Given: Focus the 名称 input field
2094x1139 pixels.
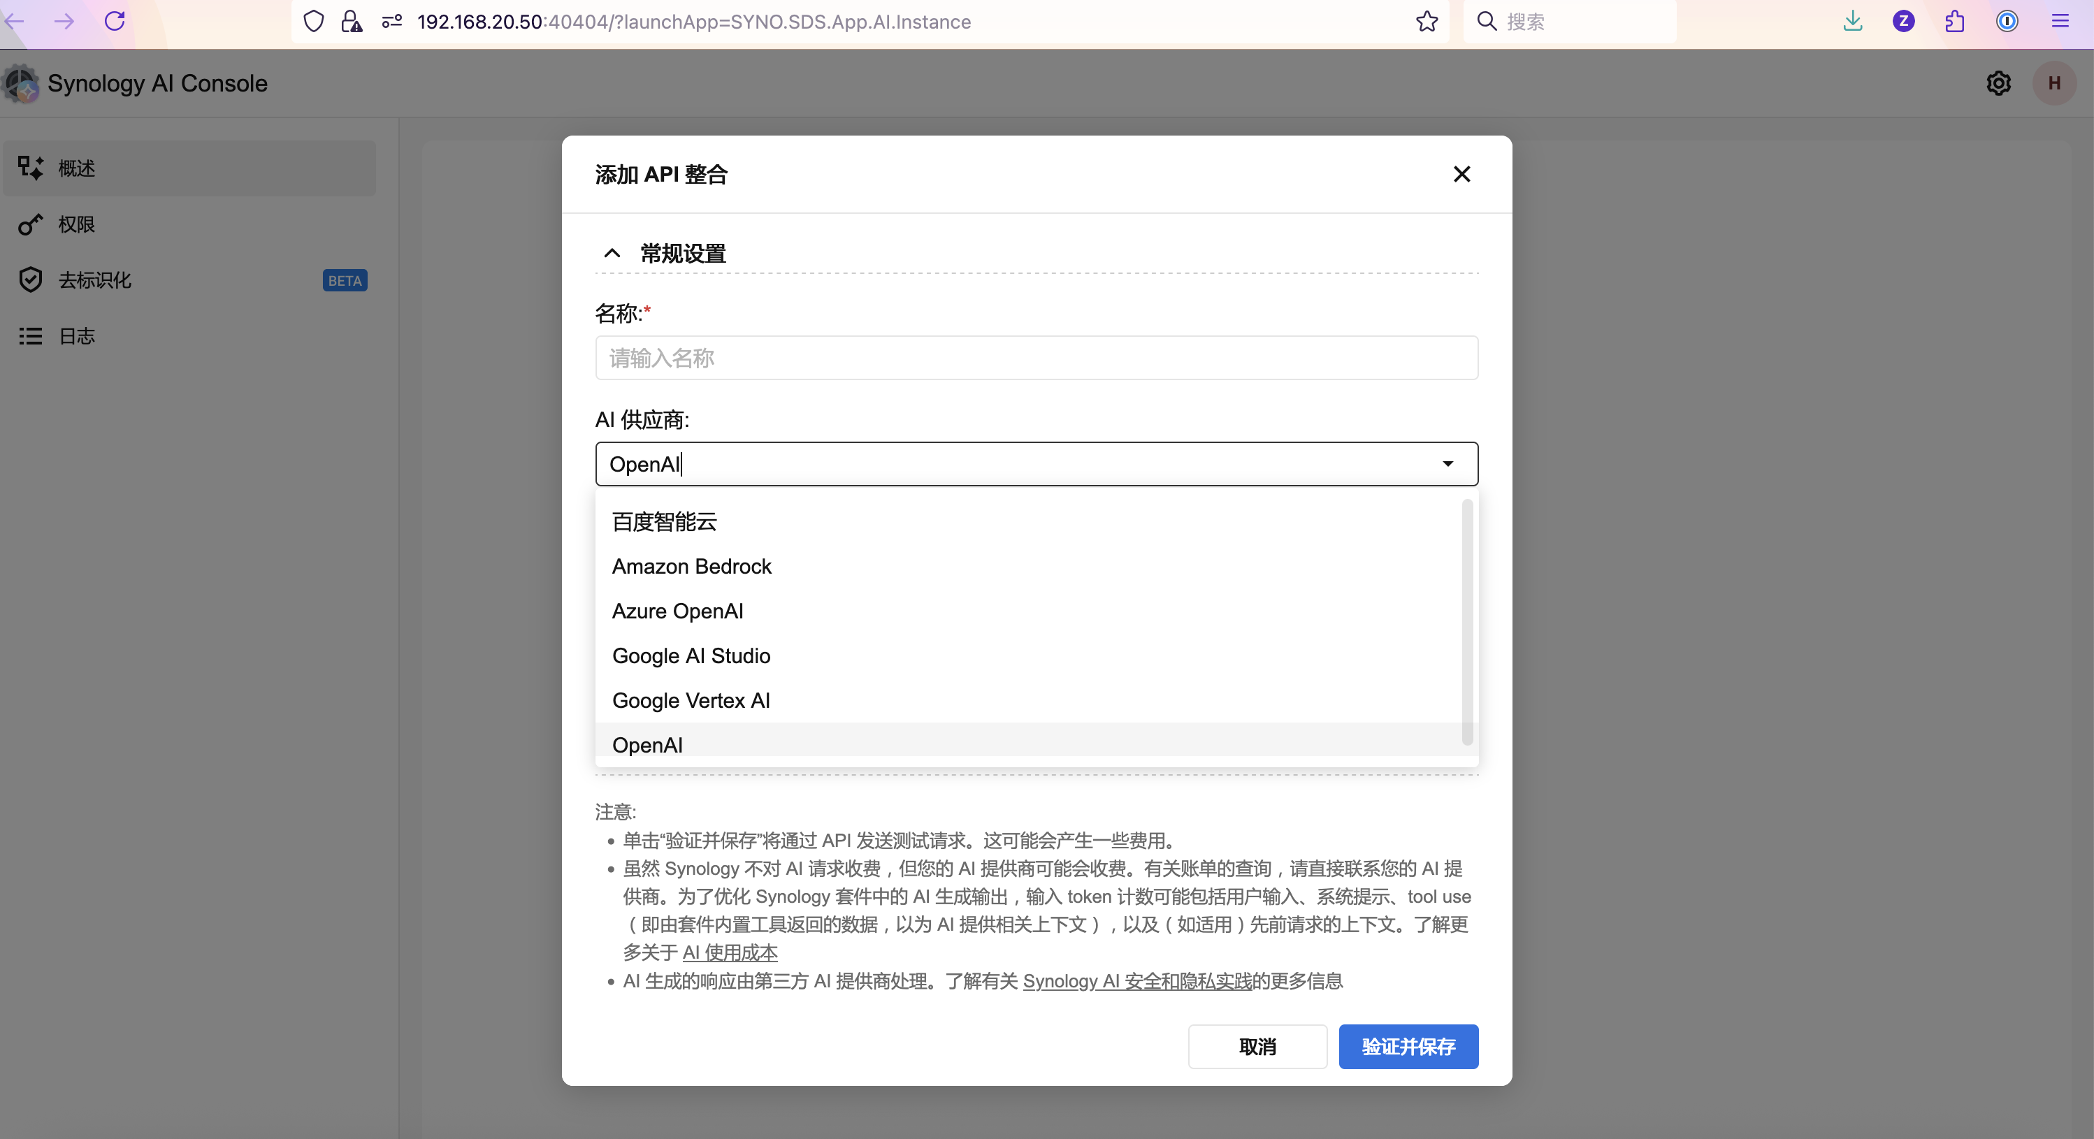Looking at the screenshot, I should click(1036, 358).
